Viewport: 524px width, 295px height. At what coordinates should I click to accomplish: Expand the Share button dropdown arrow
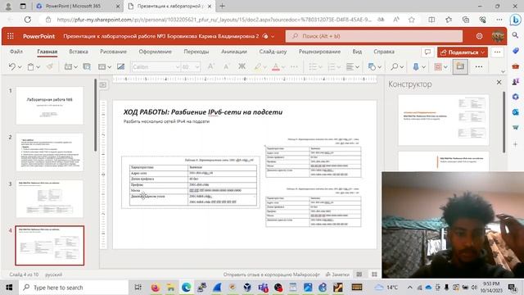coord(483,52)
